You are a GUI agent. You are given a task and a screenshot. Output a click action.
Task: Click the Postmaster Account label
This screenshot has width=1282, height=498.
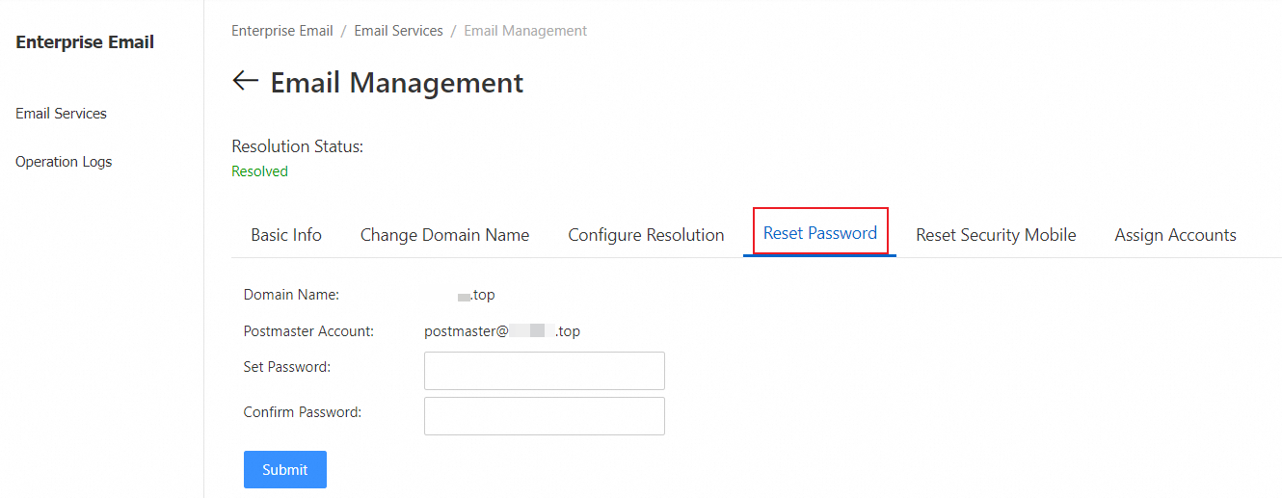click(308, 330)
